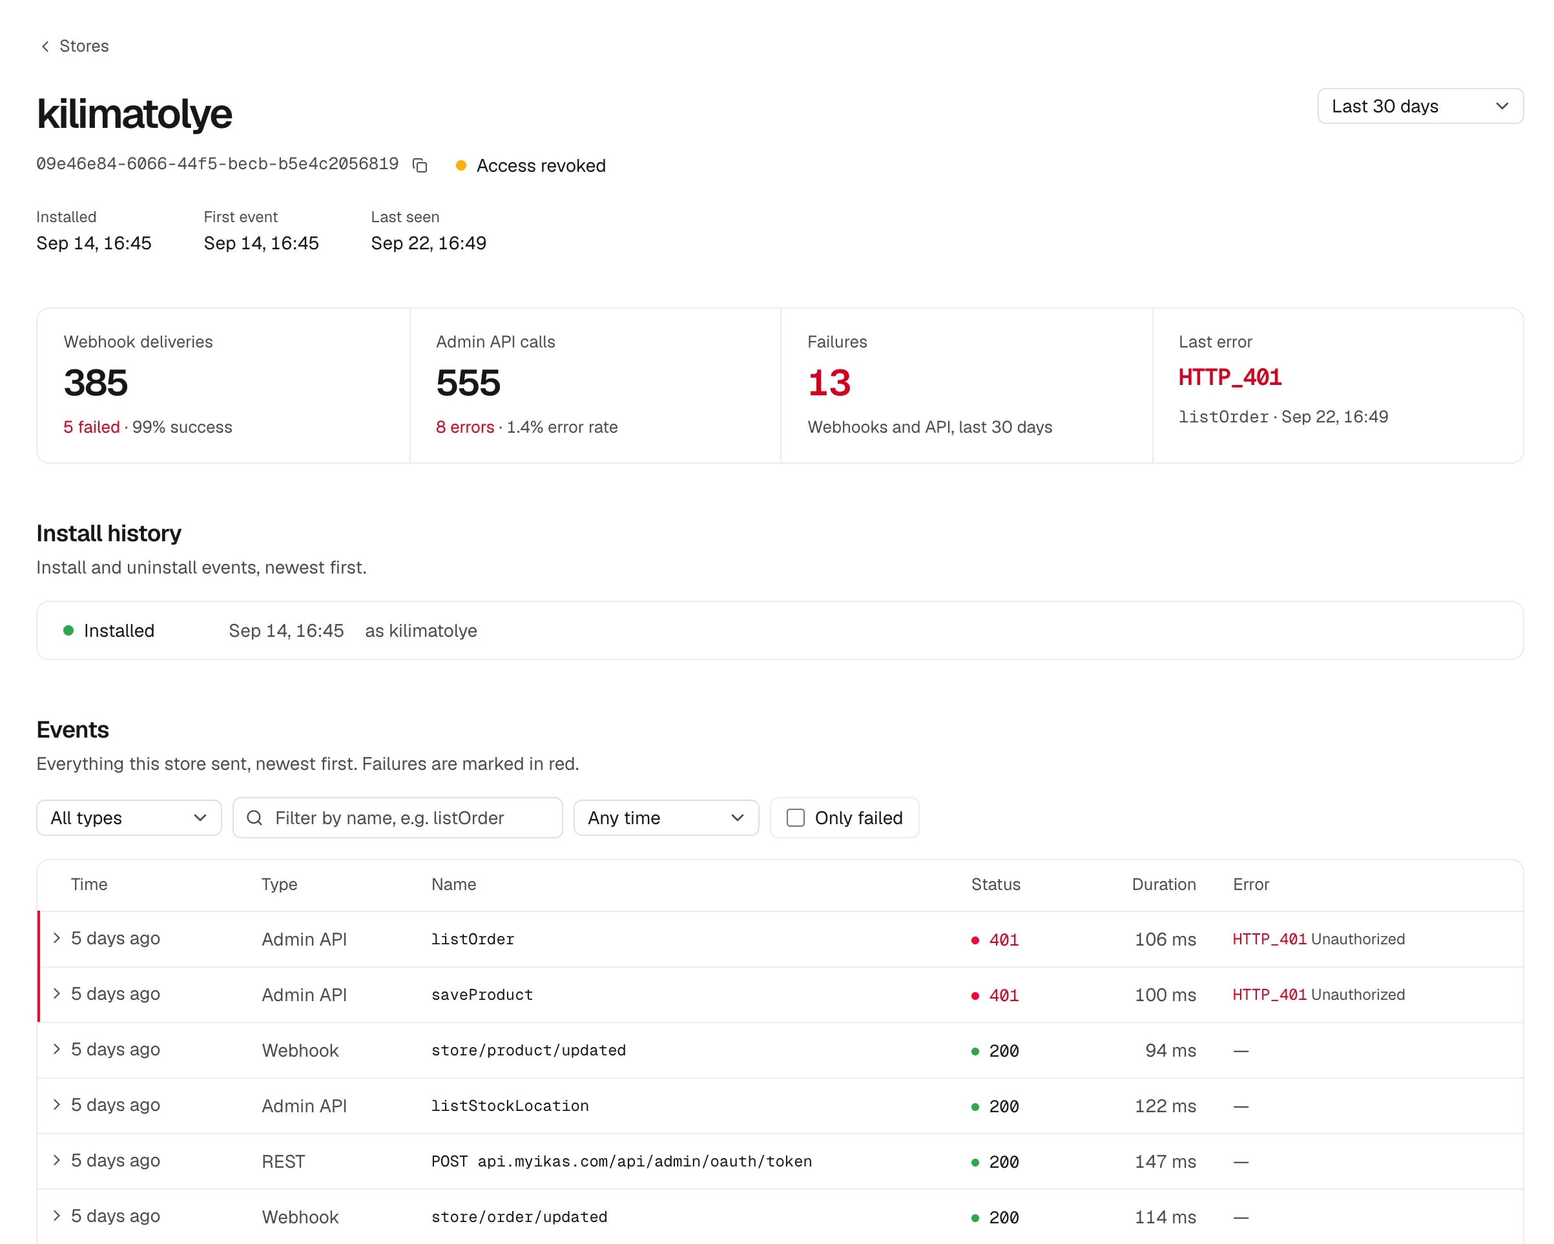The width and height of the screenshot is (1554, 1244).
Task: Click the Last seen Sep 22, 16:49 value
Action: click(428, 243)
